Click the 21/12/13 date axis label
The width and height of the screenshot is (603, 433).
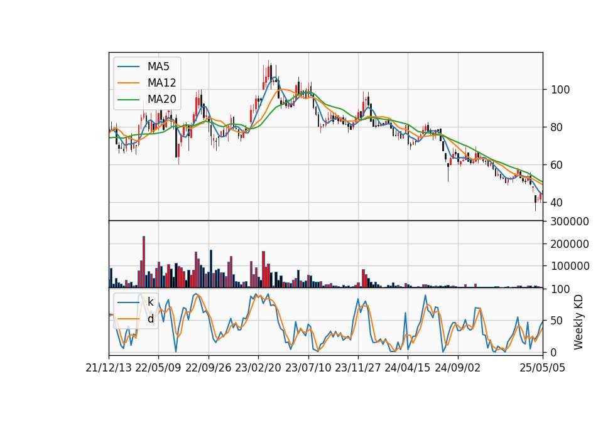109,368
